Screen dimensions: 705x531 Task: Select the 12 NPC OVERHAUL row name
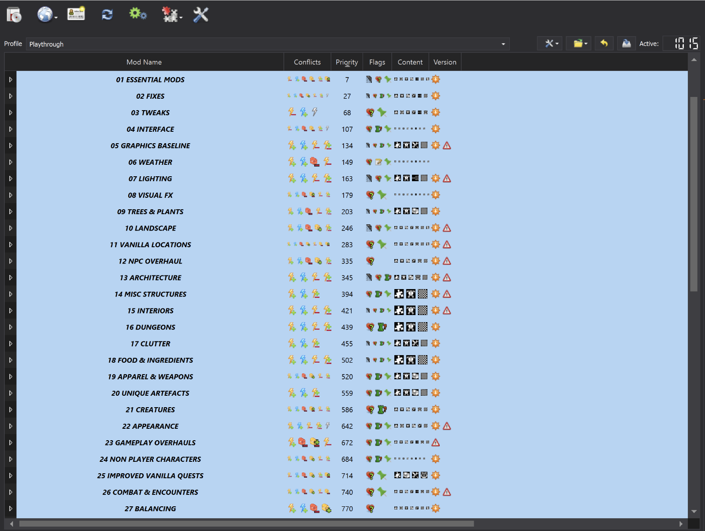(x=150, y=261)
